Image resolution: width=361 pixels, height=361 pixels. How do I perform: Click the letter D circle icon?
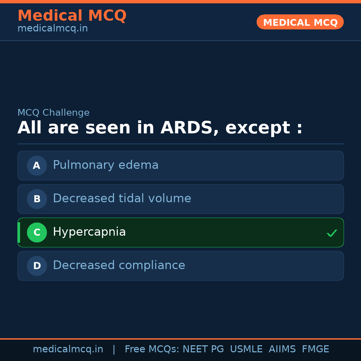point(37,266)
